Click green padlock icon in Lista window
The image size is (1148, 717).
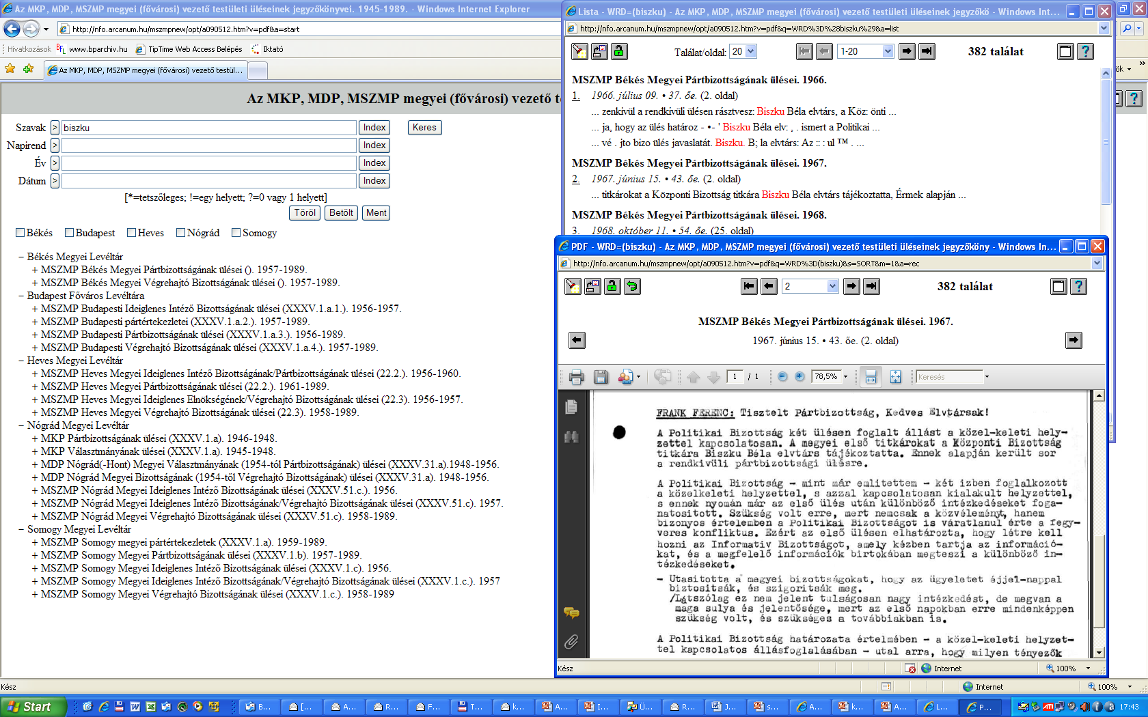click(619, 51)
